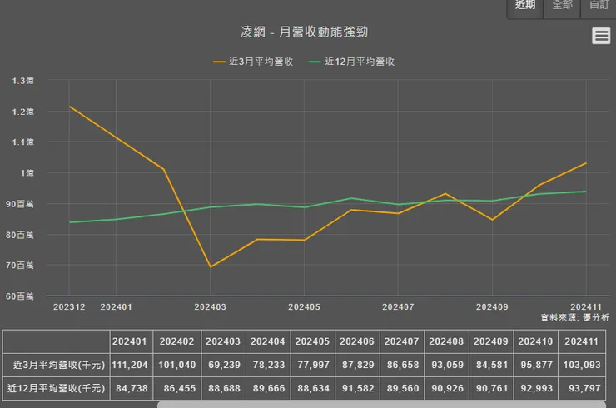
Task: Click the 202312 x-axis label
Action: [69, 307]
